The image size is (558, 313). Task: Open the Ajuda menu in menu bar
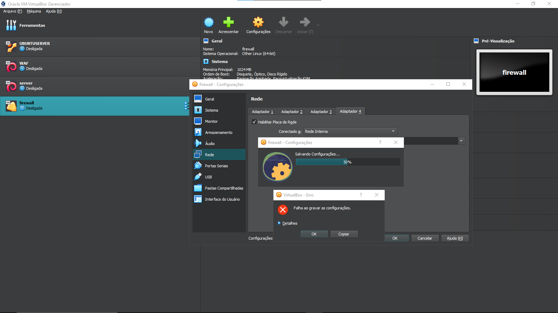[54, 11]
